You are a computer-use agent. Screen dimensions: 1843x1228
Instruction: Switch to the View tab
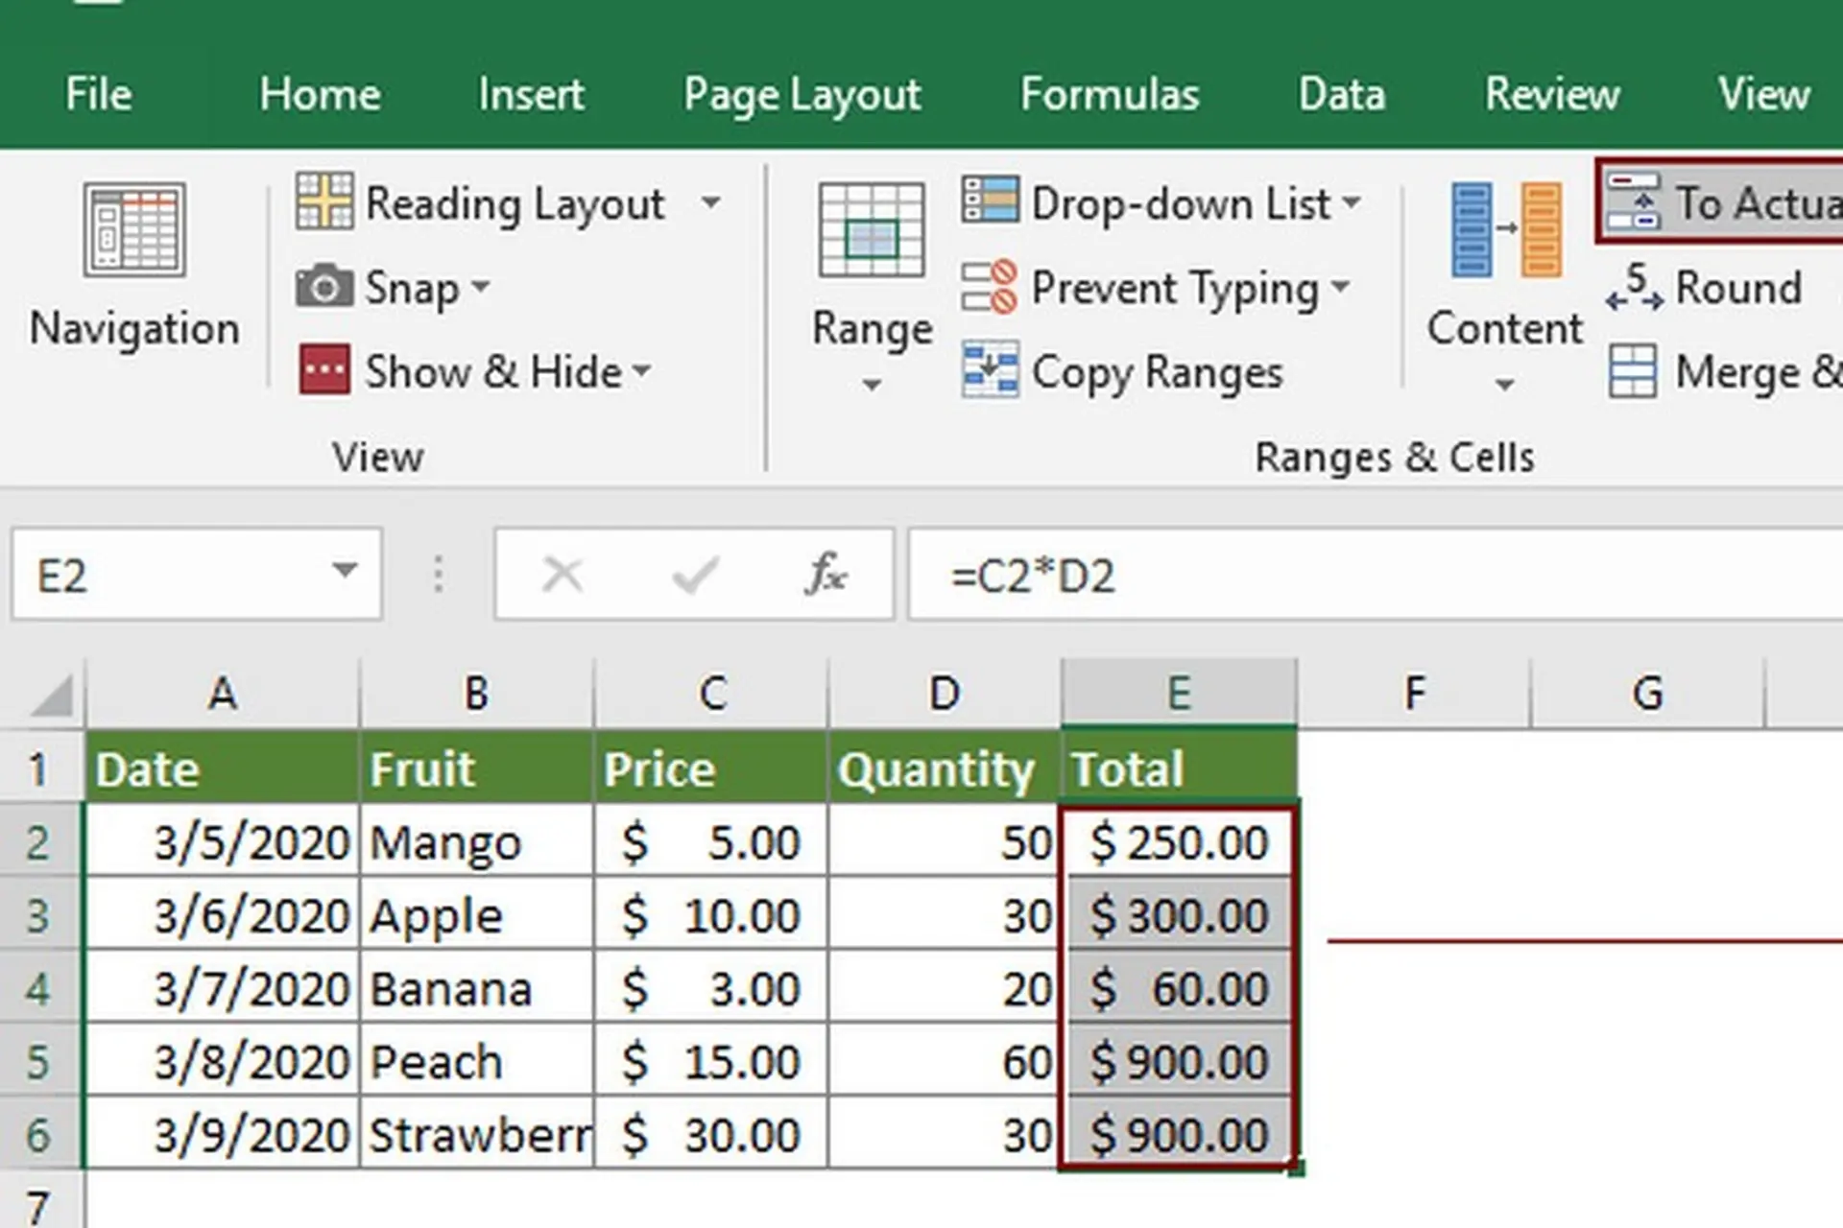pos(1764,94)
